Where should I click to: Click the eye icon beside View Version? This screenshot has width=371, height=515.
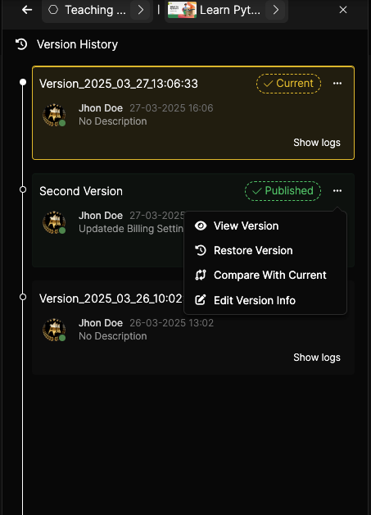click(201, 226)
